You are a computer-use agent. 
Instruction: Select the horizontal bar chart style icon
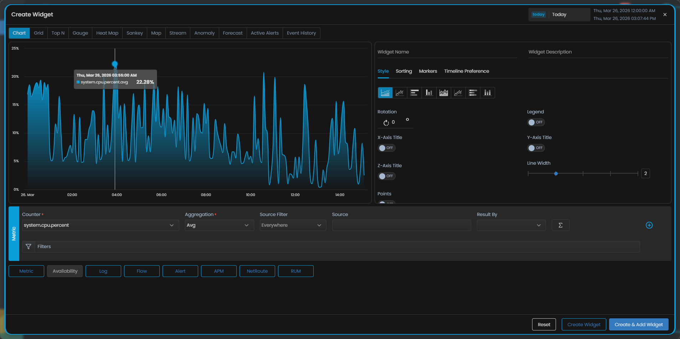pos(414,93)
